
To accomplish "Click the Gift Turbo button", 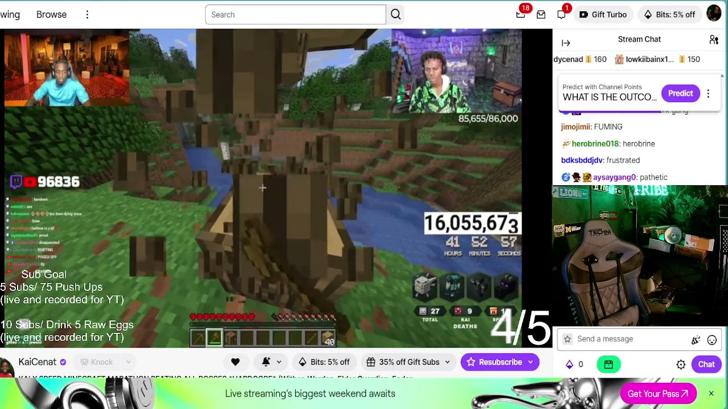I will point(603,15).
